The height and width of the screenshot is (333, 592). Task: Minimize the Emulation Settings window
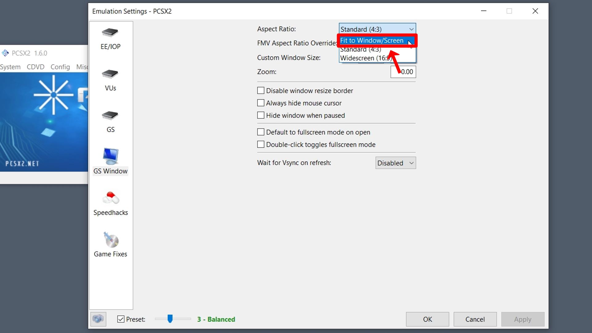(x=484, y=11)
